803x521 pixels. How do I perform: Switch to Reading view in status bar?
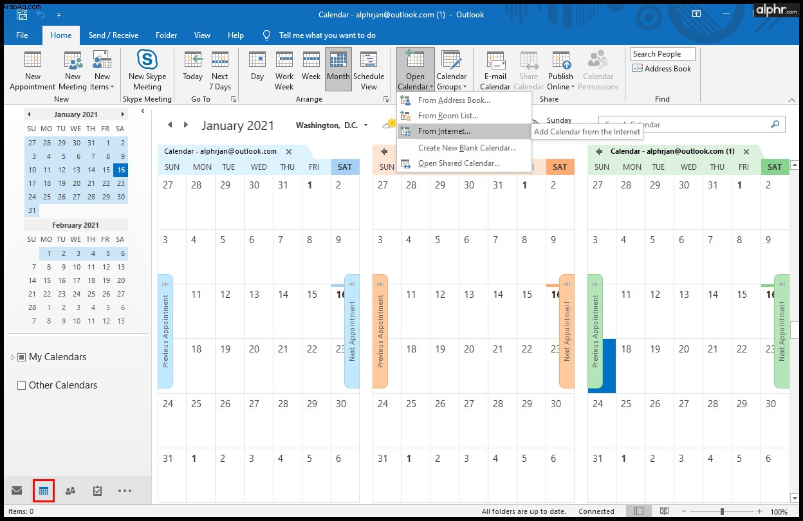[x=664, y=511]
